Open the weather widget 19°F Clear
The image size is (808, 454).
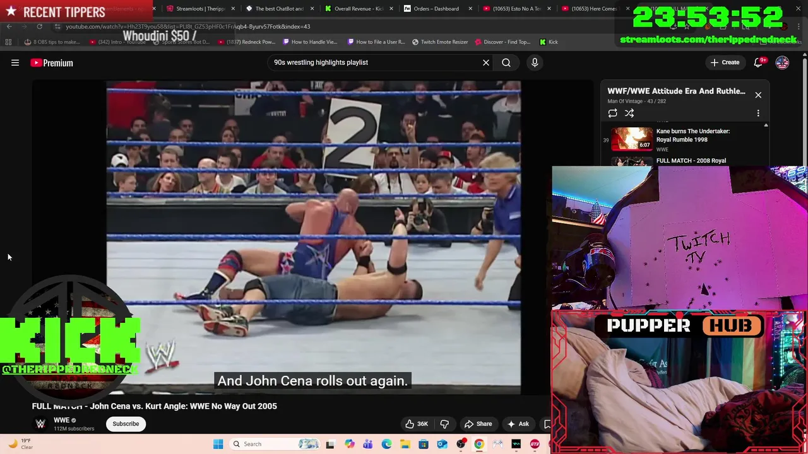click(19, 444)
